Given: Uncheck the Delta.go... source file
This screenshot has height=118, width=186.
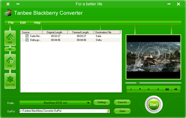Looking at the screenshot, I should click(27, 40).
